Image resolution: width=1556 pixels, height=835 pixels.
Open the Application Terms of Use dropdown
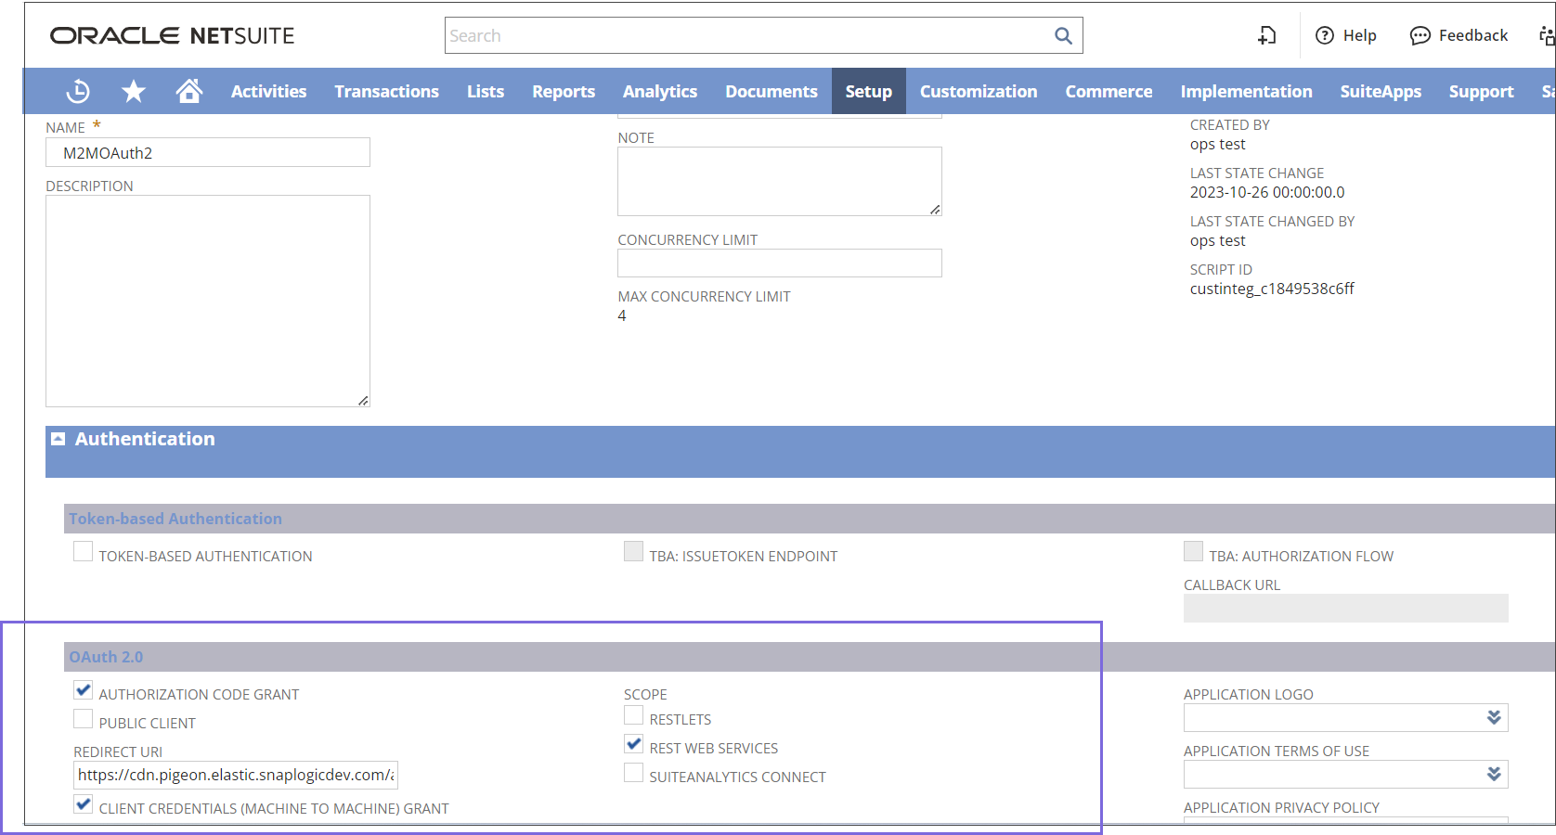click(x=1494, y=774)
